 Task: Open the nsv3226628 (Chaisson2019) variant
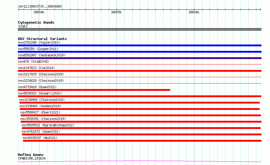pos(41,81)
